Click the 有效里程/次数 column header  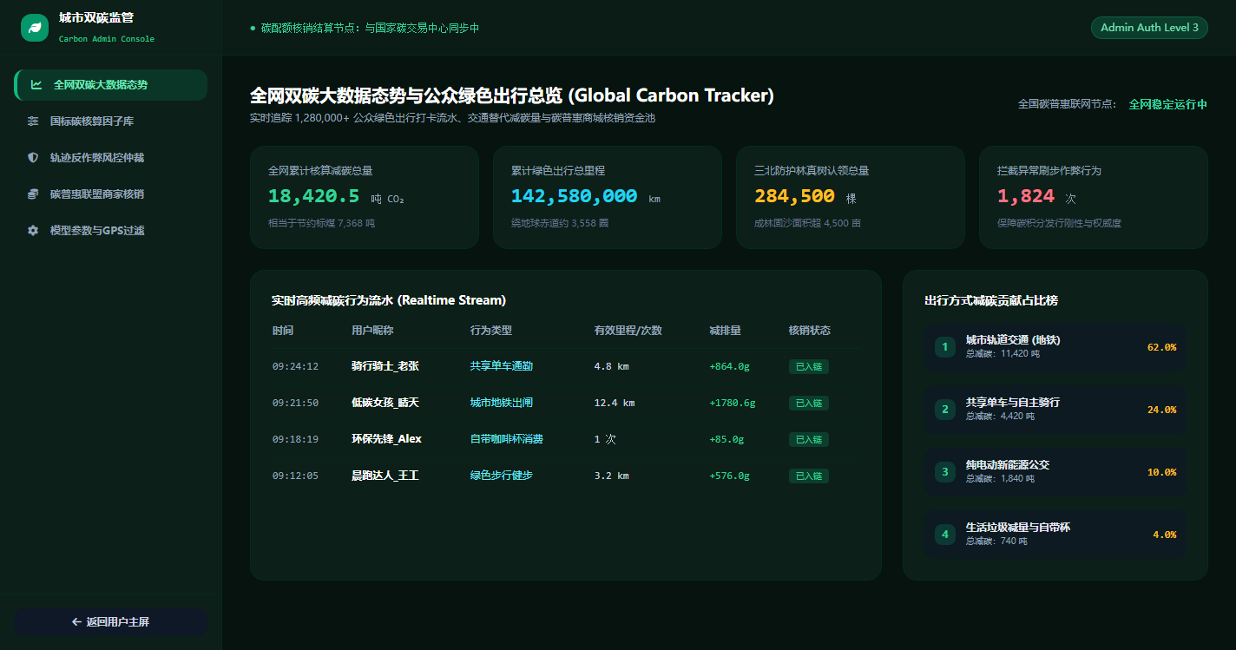click(628, 331)
